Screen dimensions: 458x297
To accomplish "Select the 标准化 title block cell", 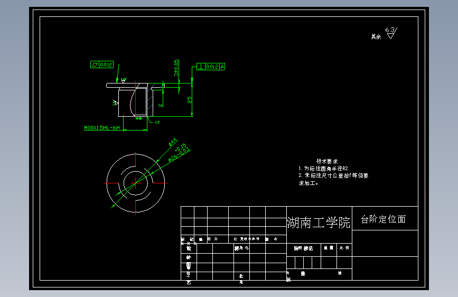I will (x=241, y=248).
